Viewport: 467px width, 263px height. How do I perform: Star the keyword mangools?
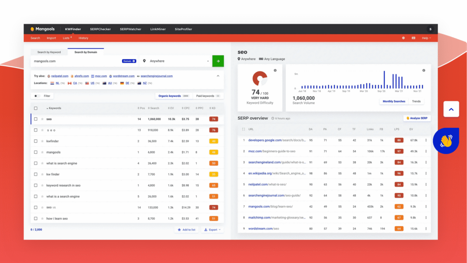point(42,152)
